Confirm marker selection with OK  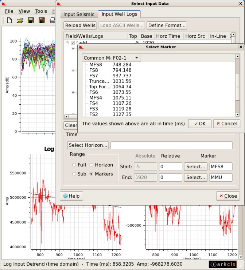(200, 124)
